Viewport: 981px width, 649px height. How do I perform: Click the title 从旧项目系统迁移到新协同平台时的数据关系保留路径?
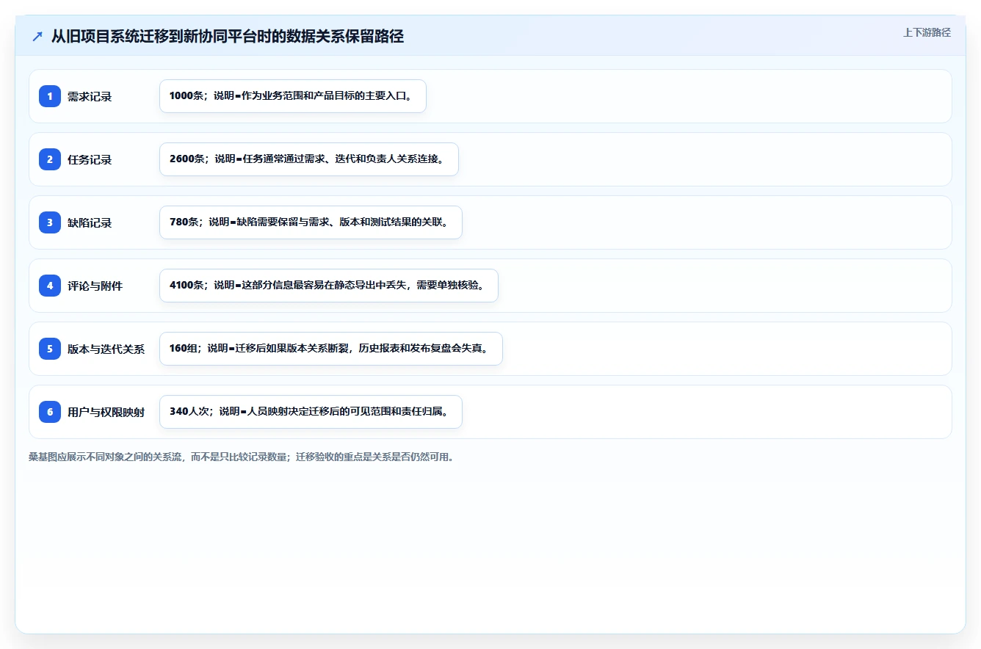click(228, 37)
